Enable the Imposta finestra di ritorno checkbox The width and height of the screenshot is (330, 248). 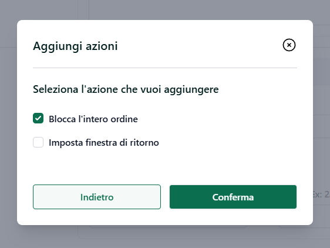pyautogui.click(x=38, y=142)
